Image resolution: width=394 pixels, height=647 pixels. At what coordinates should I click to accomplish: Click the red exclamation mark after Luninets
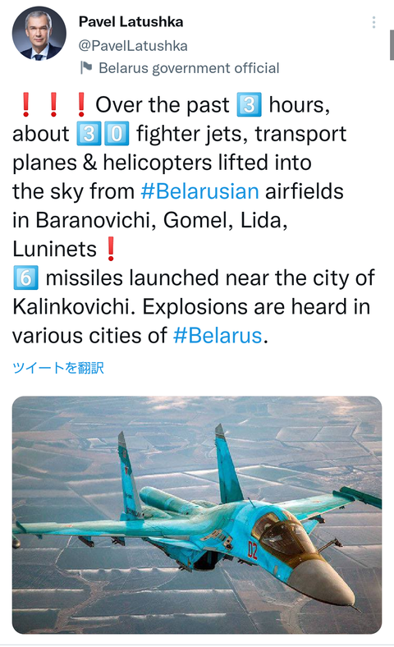coord(110,250)
